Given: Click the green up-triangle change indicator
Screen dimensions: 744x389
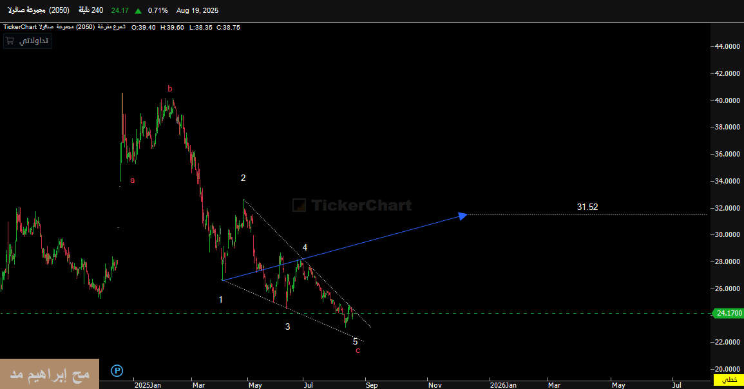Looking at the screenshot, I should (x=138, y=11).
